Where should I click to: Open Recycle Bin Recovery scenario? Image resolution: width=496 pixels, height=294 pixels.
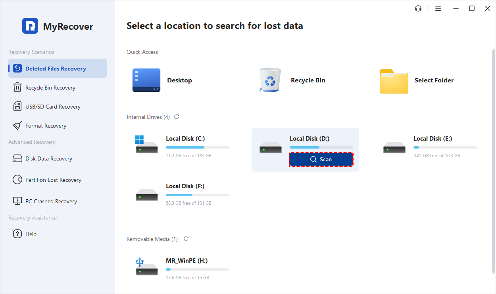[50, 88]
